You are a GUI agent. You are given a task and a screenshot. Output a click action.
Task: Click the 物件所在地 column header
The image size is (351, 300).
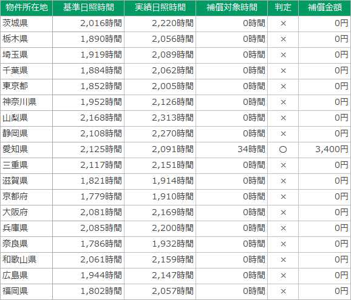[x=26, y=8]
